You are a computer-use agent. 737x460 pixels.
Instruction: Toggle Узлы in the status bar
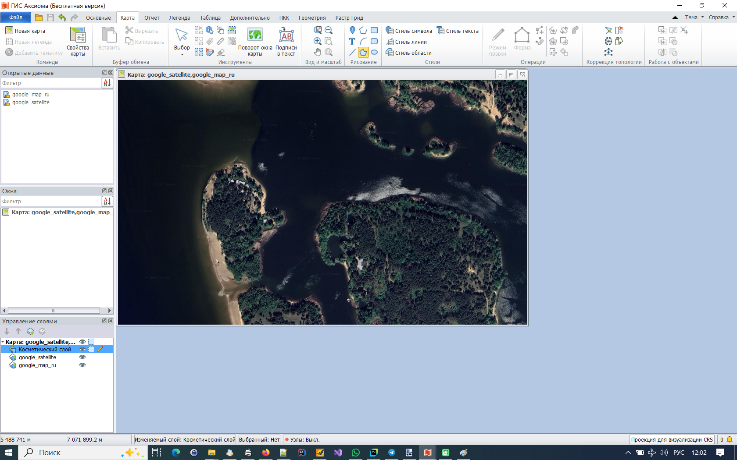click(301, 439)
